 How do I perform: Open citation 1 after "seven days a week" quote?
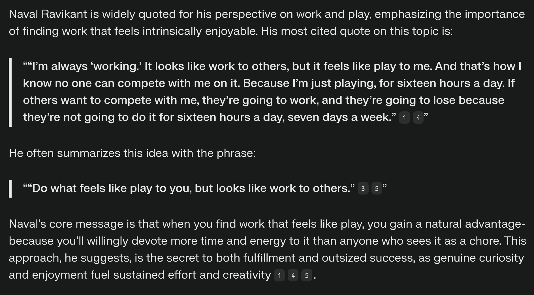(x=404, y=118)
